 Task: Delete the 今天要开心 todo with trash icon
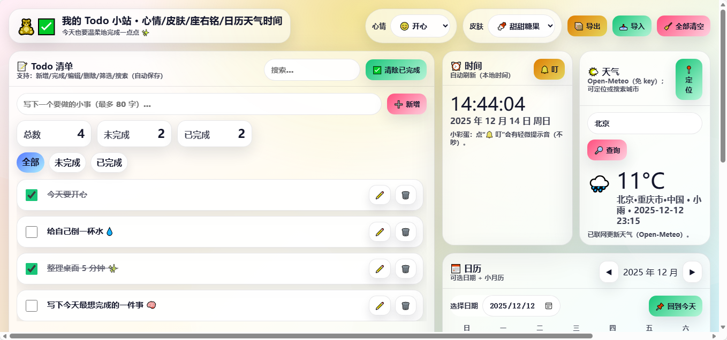click(406, 195)
